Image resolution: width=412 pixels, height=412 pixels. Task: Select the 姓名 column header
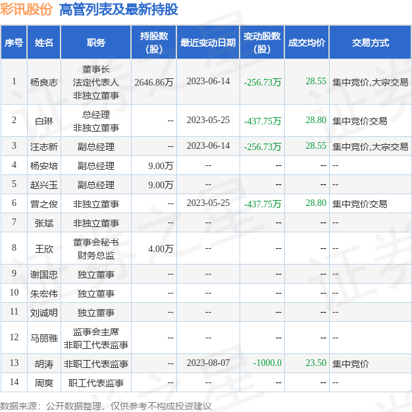[x=44, y=43]
